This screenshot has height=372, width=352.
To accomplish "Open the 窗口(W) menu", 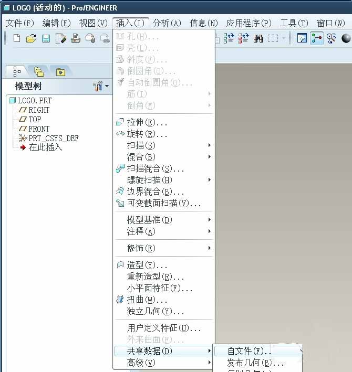I will click(331, 23).
